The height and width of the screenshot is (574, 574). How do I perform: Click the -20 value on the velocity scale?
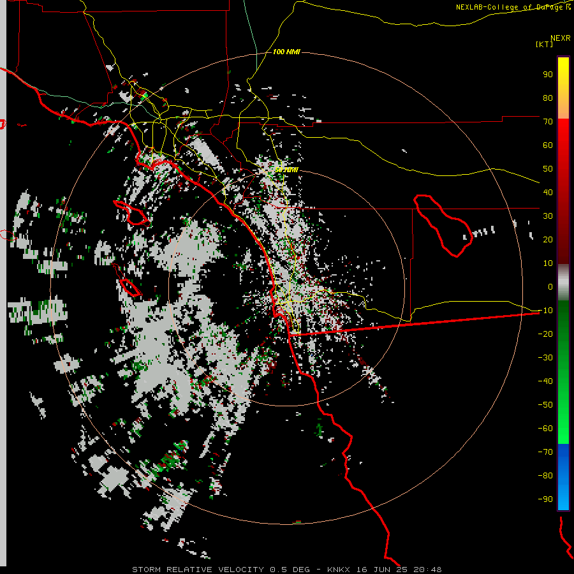pos(545,334)
